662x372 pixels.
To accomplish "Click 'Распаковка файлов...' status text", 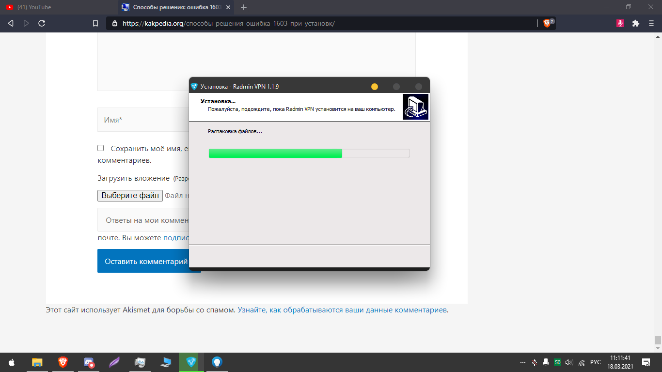I will tap(235, 131).
